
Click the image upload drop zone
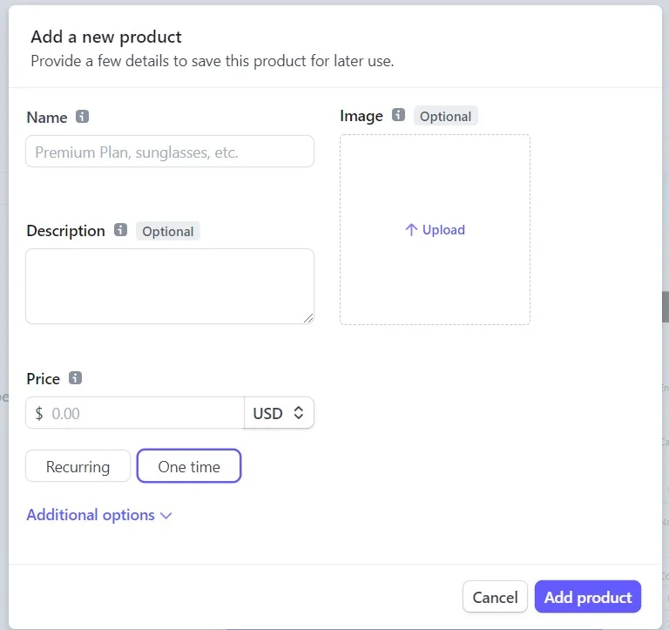click(435, 270)
